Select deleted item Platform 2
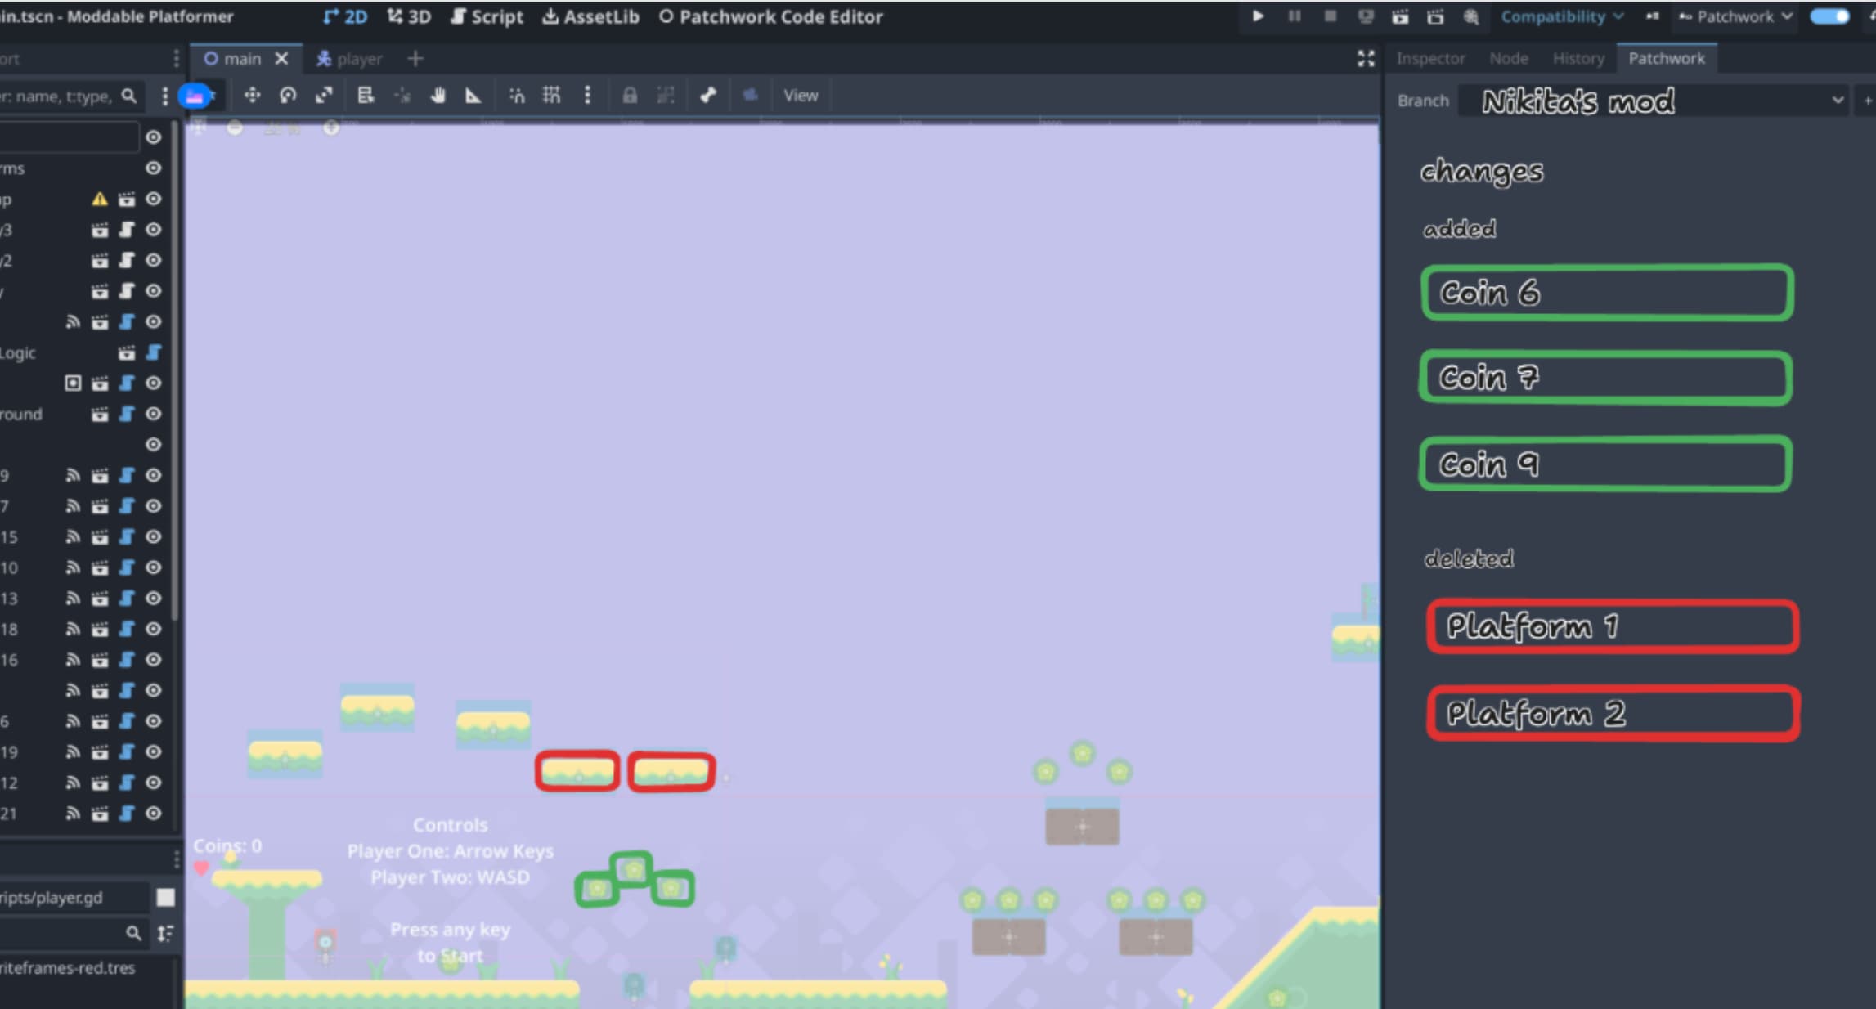 [1613, 714]
